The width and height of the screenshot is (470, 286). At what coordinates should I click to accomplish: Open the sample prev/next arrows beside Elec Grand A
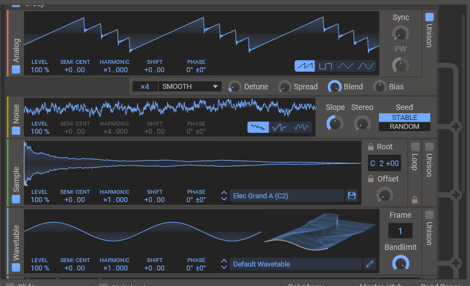click(x=224, y=195)
